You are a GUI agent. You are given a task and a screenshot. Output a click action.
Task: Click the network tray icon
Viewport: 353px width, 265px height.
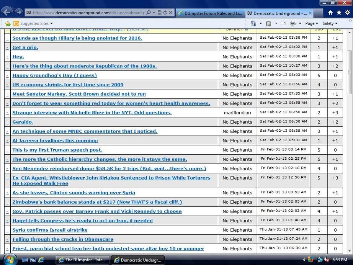point(320,260)
